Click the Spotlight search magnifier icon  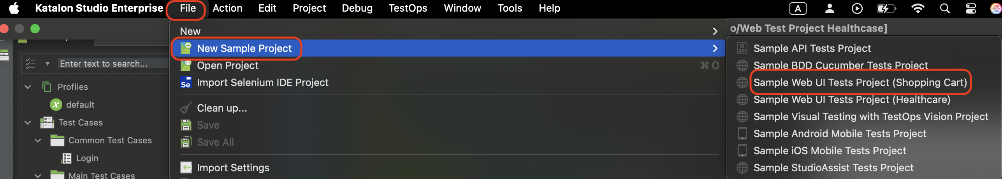pos(945,9)
